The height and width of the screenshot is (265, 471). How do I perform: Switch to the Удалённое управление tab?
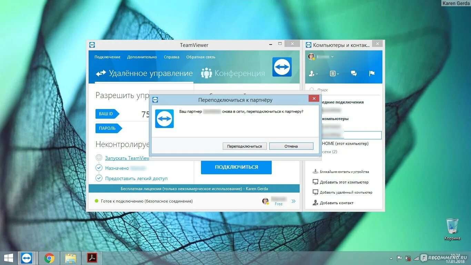coord(144,73)
